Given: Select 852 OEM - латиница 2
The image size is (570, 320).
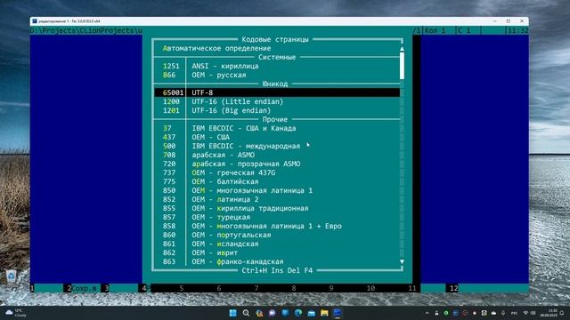Looking at the screenshot, I should 277,199.
